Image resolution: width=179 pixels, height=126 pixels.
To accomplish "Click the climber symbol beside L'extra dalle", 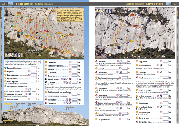I will pos(120,95).
